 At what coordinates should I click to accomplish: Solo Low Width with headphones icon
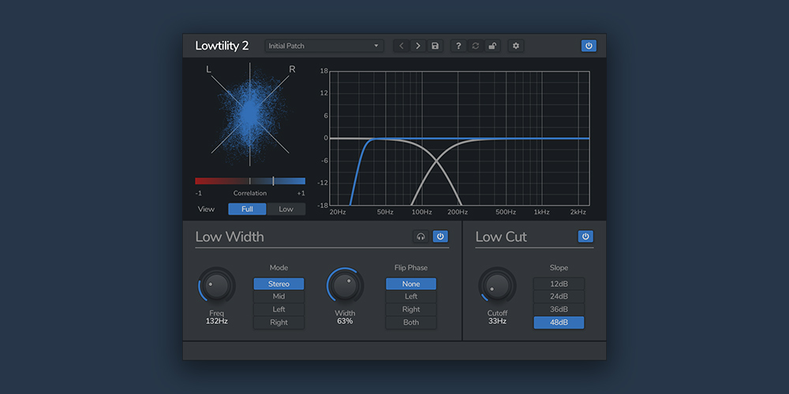point(421,236)
